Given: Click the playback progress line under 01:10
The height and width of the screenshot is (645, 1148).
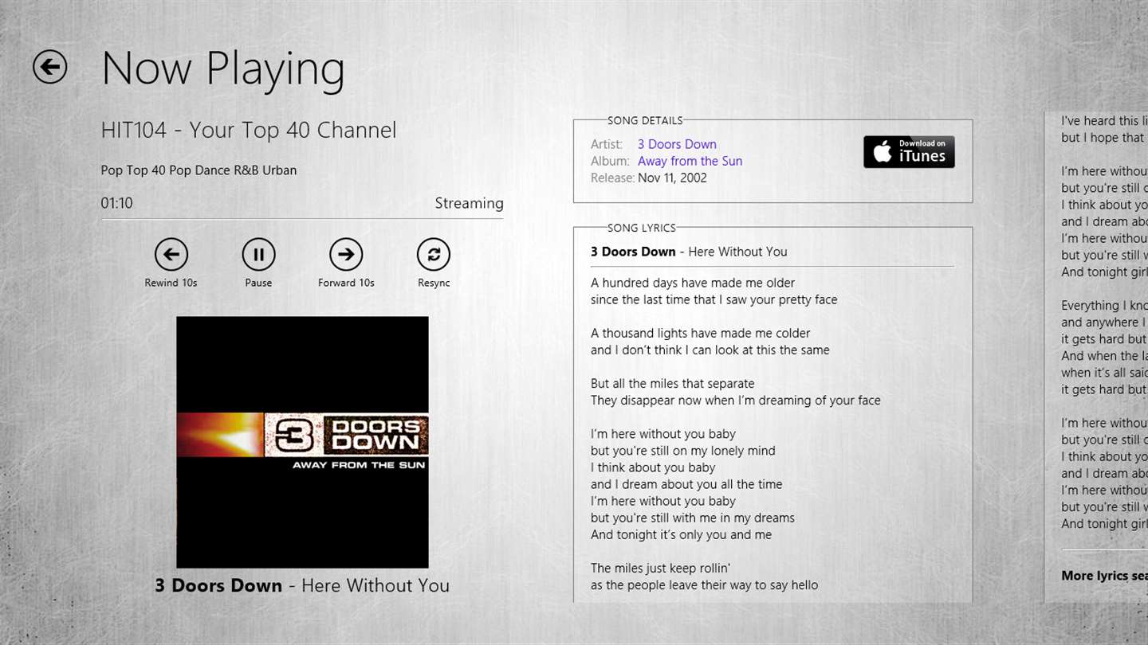Looking at the screenshot, I should click(x=302, y=219).
